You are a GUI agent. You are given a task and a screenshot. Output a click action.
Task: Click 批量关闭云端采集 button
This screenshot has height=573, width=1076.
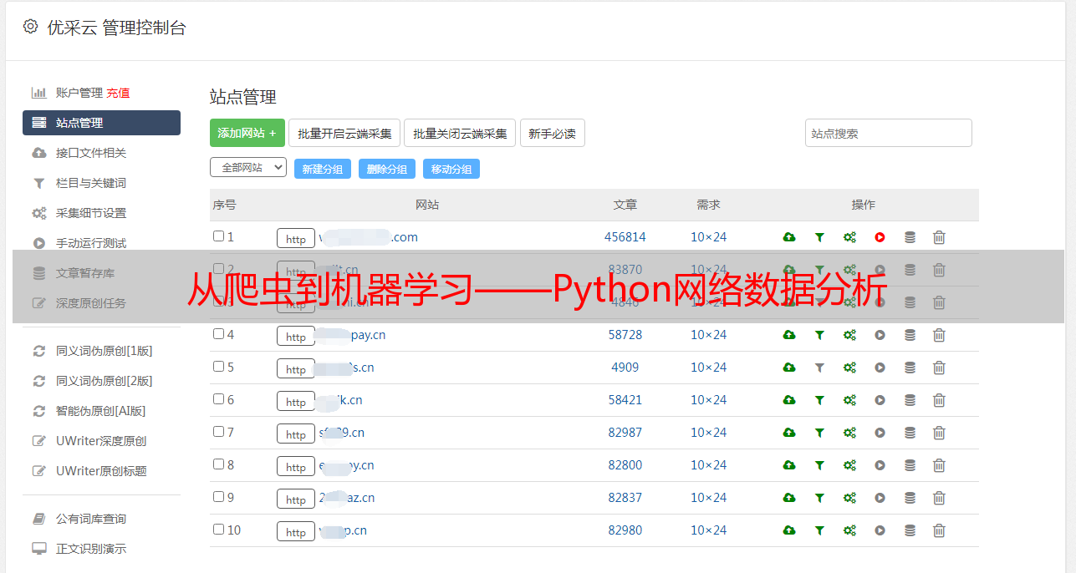pyautogui.click(x=460, y=133)
